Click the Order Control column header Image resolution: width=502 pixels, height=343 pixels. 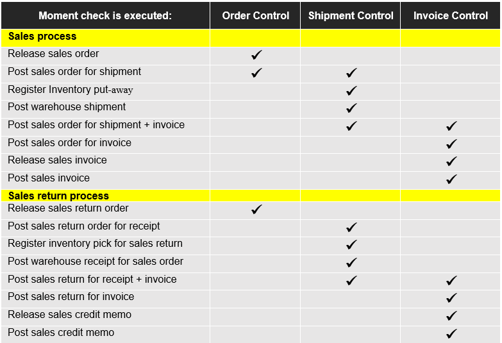click(x=255, y=15)
